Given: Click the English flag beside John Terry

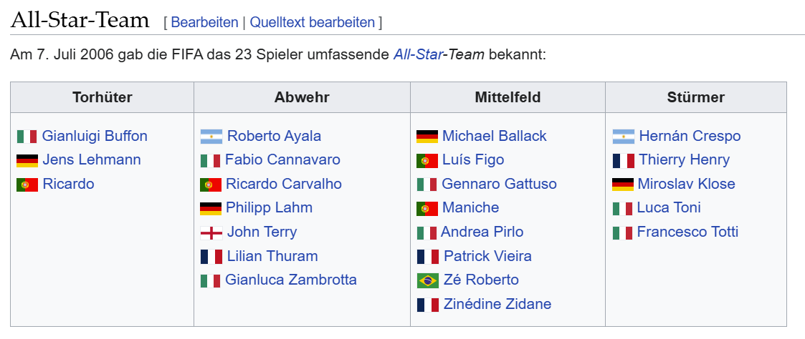Looking at the screenshot, I should tap(211, 232).
